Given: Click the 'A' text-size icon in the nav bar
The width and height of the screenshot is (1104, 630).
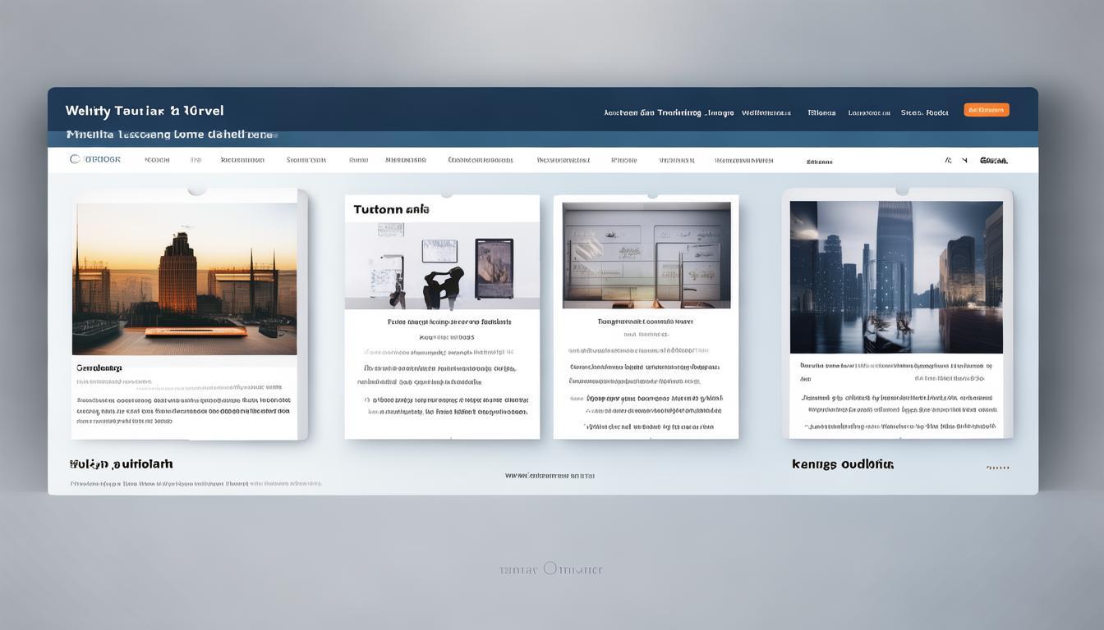Looking at the screenshot, I should 949,161.
